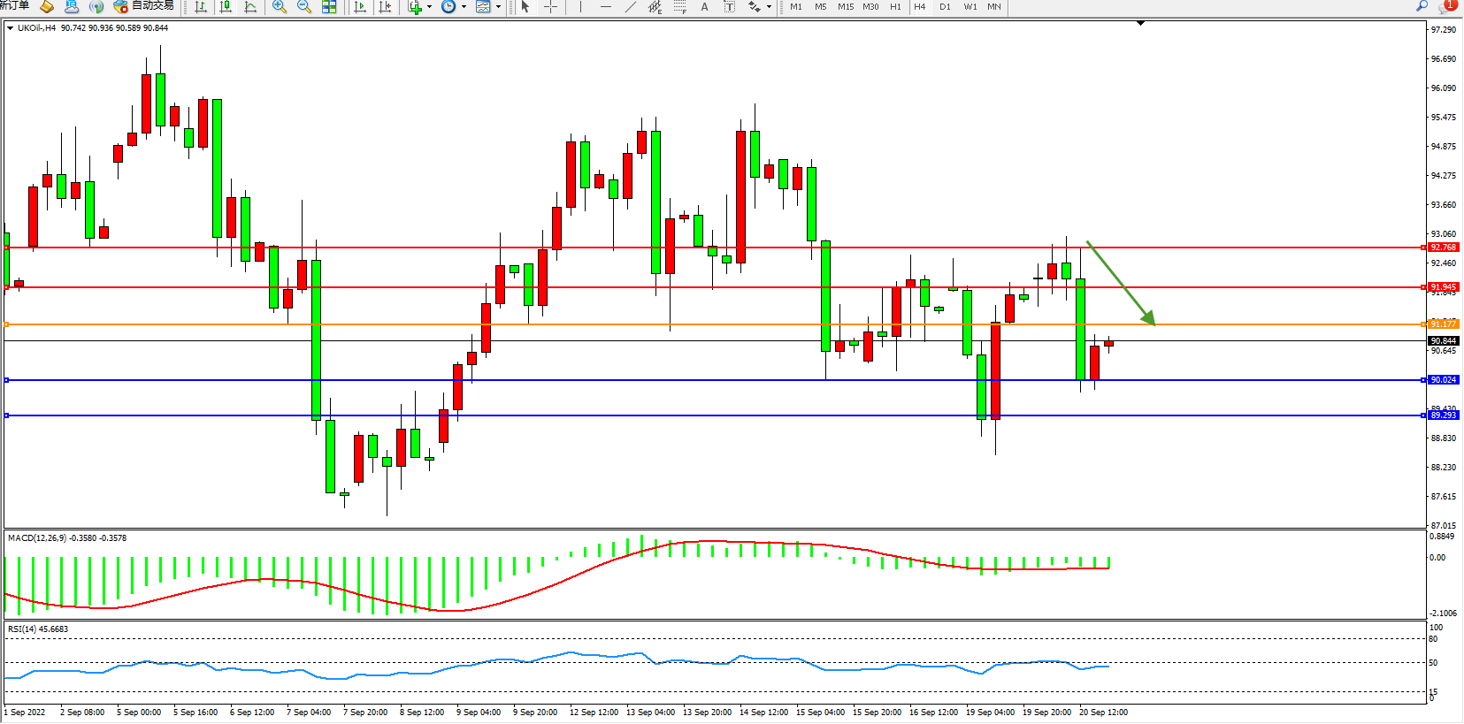Tile chart windows using grid icon
The image size is (1464, 724).
point(329,7)
